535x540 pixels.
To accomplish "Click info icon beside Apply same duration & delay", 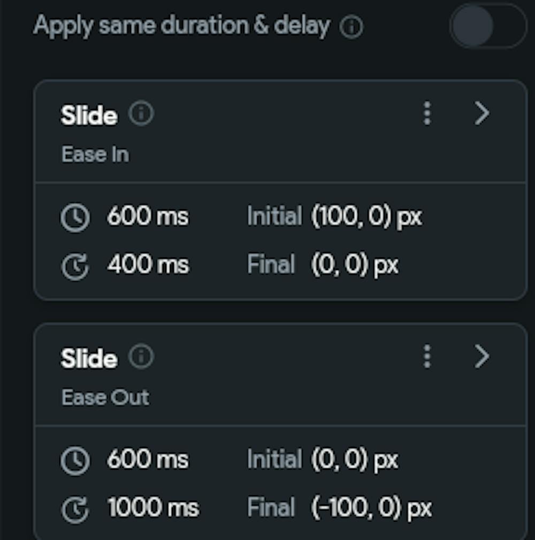I will (351, 27).
